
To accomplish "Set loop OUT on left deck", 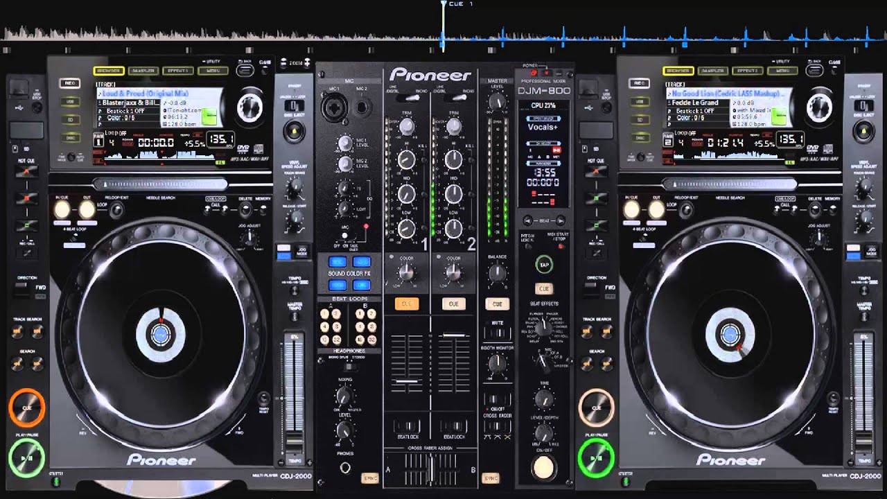I will pyautogui.click(x=87, y=209).
